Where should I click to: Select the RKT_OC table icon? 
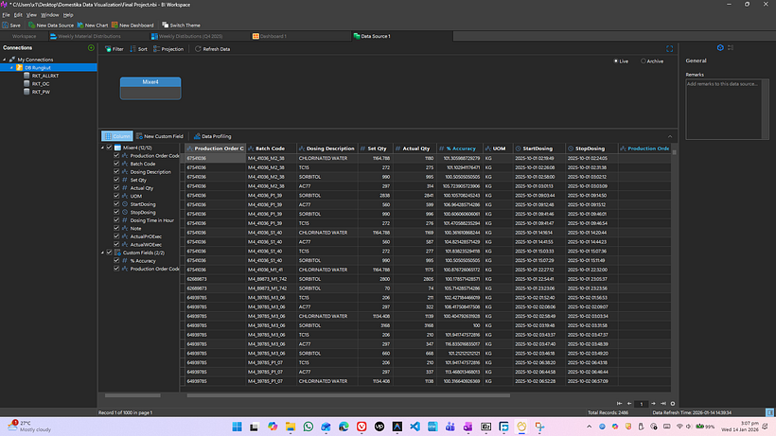tap(26, 83)
